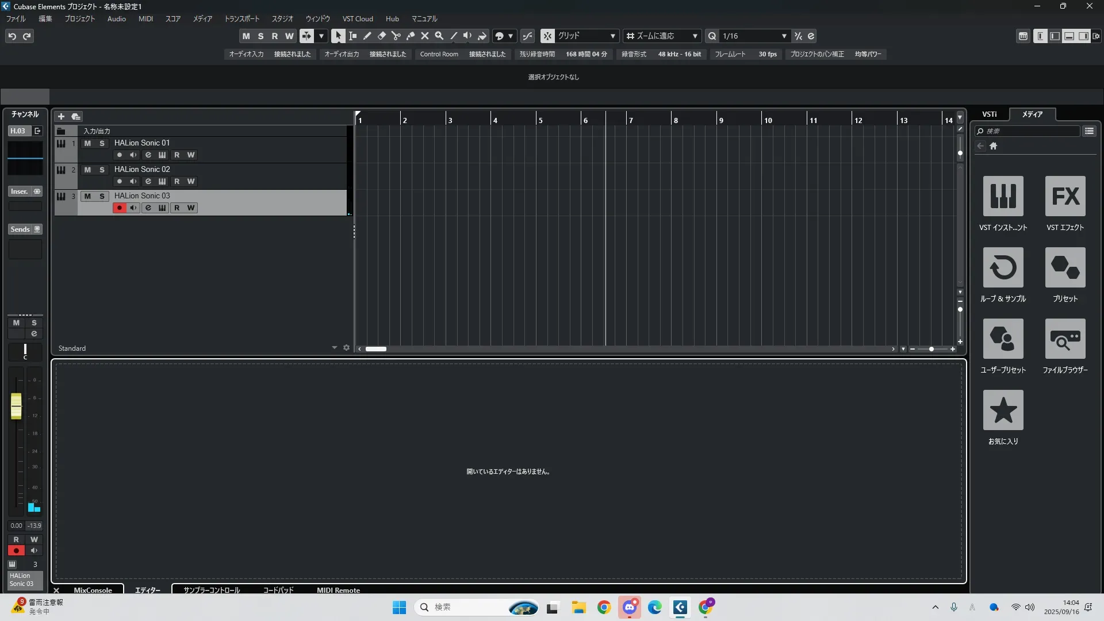
Task: Disable record on HALion Sonic 03
Action: (x=119, y=208)
